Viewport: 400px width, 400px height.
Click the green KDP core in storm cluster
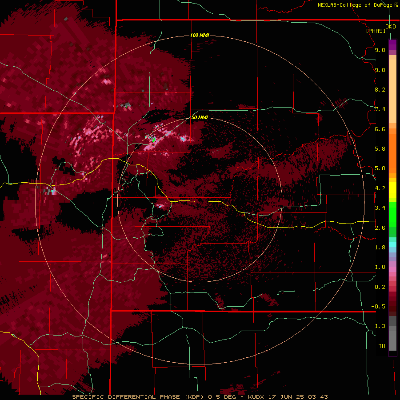coord(154,140)
